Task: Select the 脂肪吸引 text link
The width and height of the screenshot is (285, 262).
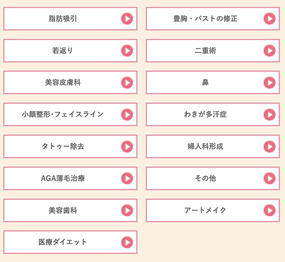Action: click(63, 19)
